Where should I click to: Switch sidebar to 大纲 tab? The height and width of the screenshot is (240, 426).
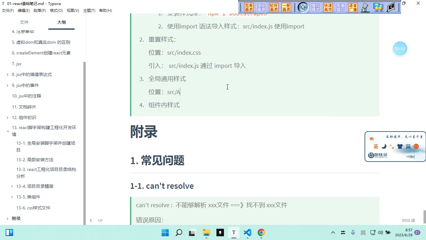pos(61,22)
